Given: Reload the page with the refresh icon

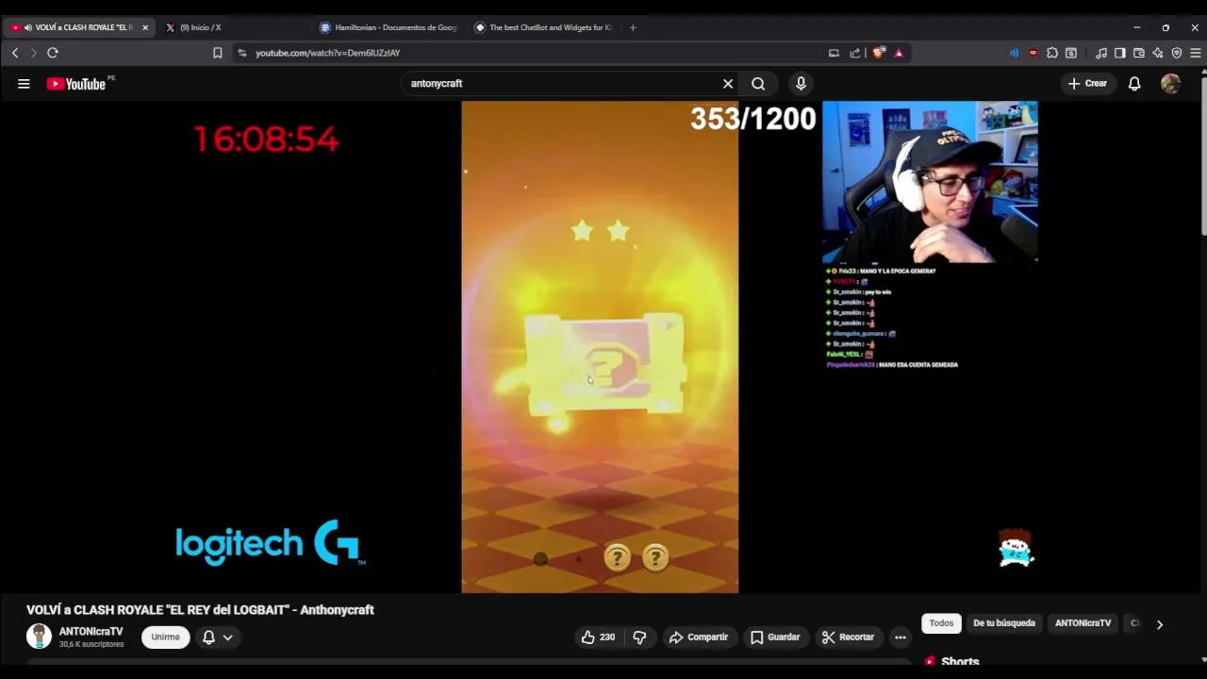Looking at the screenshot, I should click(x=53, y=53).
